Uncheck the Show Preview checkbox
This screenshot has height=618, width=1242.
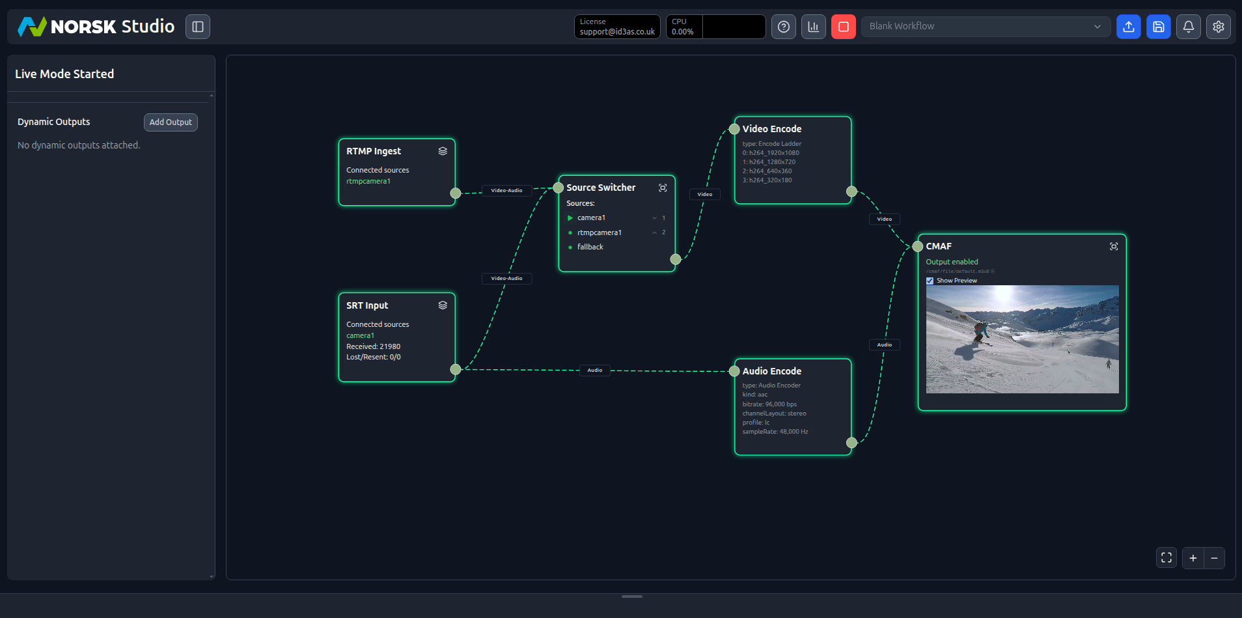click(930, 281)
